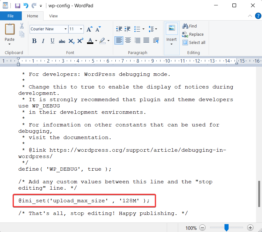
Task: Open the font size dropdown
Action: [x=81, y=29]
